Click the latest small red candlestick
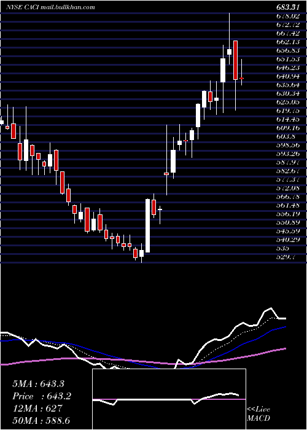The image size is (307, 430). (x=241, y=78)
